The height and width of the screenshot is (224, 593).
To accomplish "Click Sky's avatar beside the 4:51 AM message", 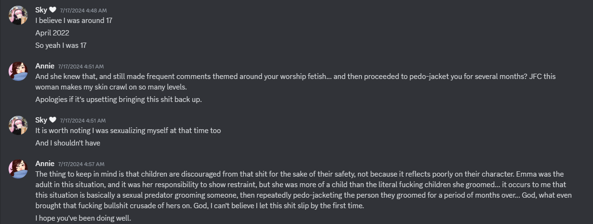I will 18,125.
